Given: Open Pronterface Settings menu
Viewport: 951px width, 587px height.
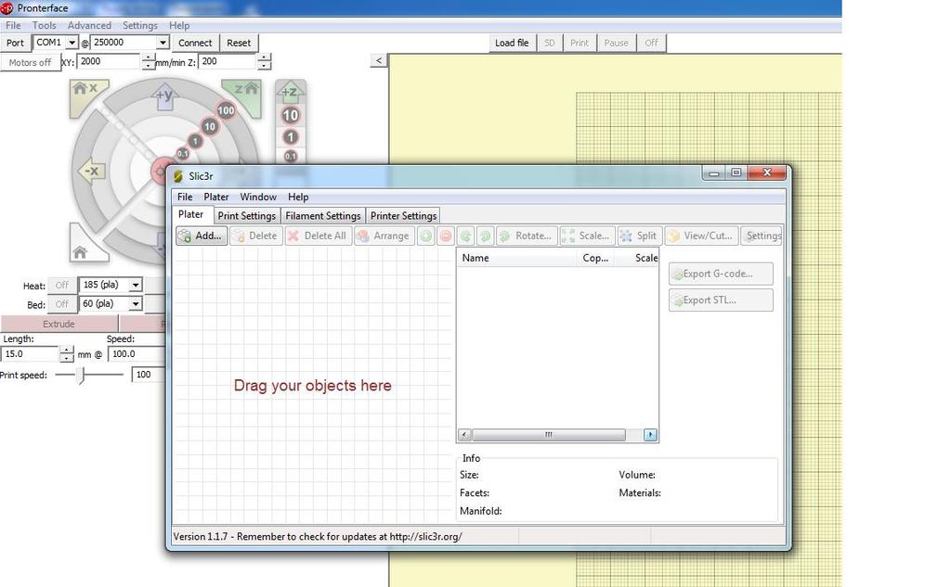Looking at the screenshot, I should coord(140,25).
